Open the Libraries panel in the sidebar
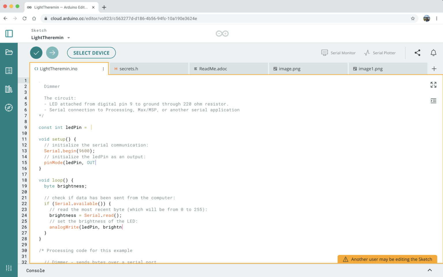This screenshot has height=277, width=443. click(9, 89)
